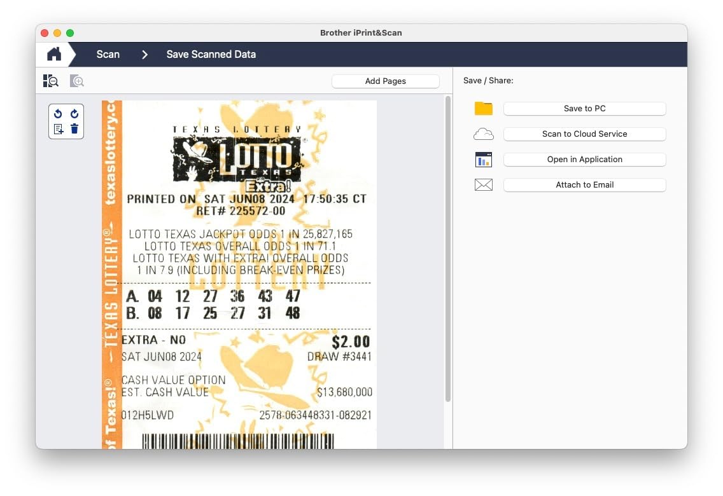Click the Home icon in navigation bar

[x=54, y=55]
